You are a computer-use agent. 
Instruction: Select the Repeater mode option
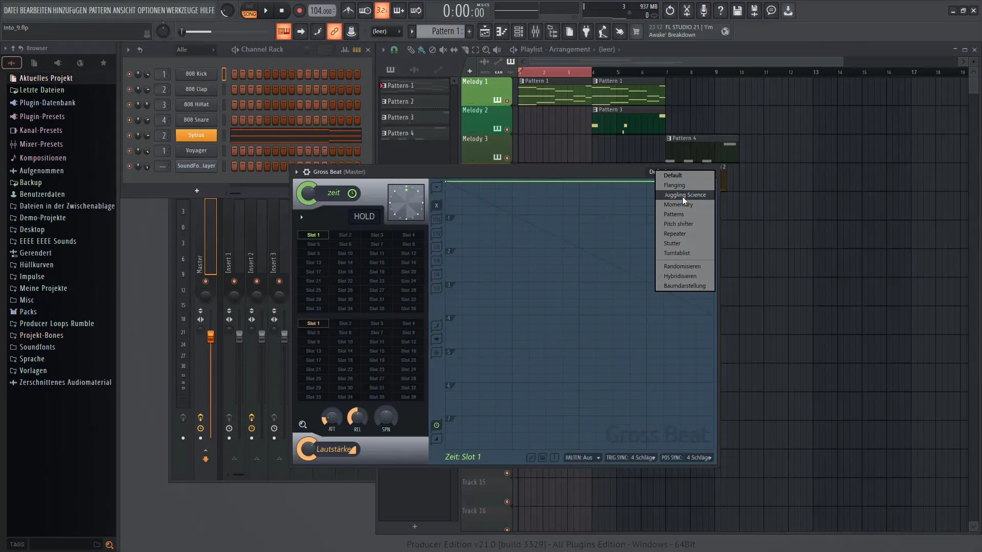(675, 233)
